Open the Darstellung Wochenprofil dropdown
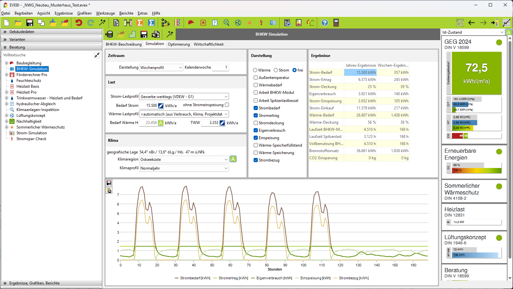Screen dimensions: 513x289 click(x=161, y=67)
